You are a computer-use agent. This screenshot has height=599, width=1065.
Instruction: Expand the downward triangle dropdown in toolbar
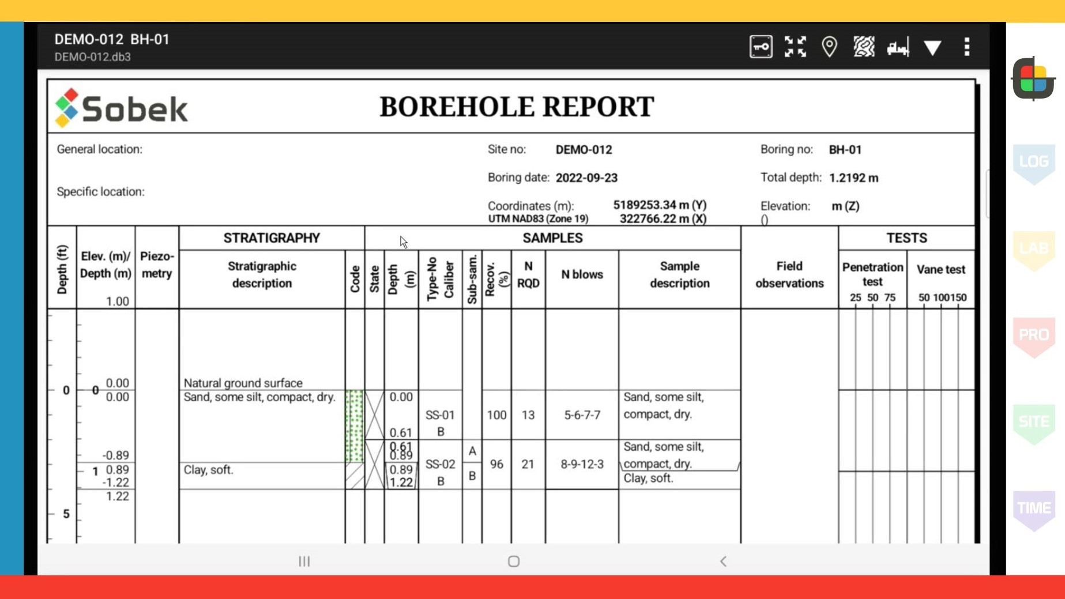point(932,47)
